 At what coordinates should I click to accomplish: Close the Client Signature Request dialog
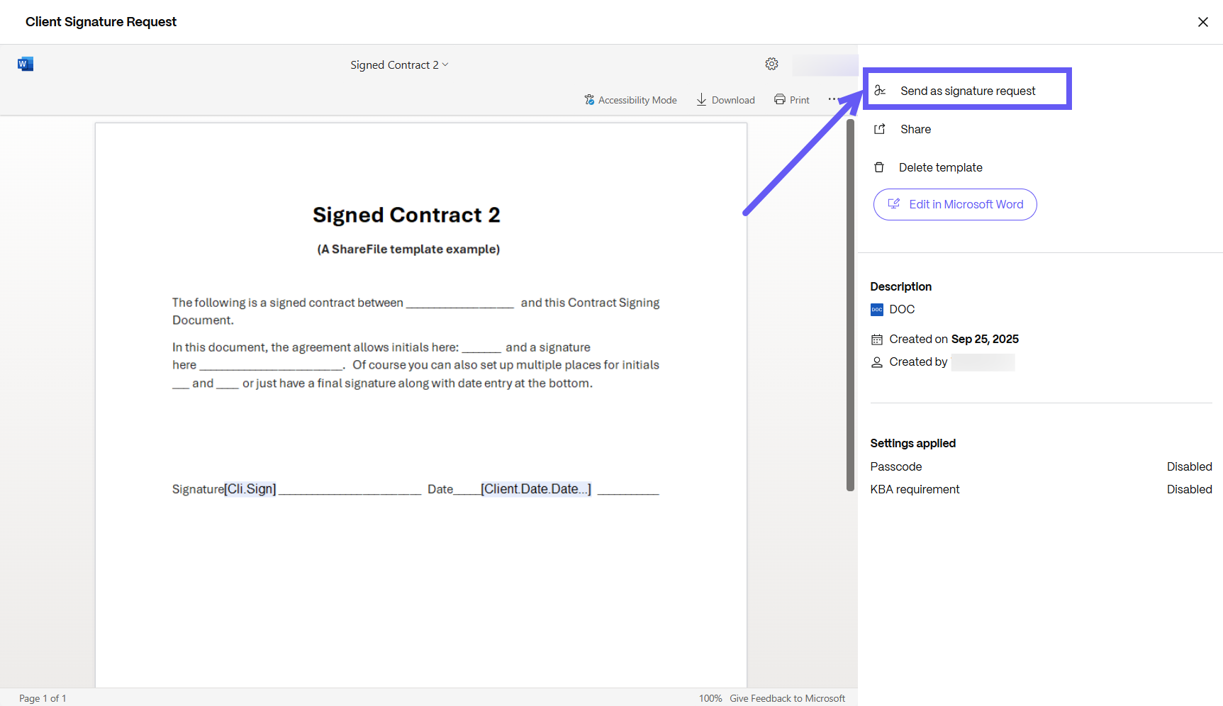point(1202,22)
